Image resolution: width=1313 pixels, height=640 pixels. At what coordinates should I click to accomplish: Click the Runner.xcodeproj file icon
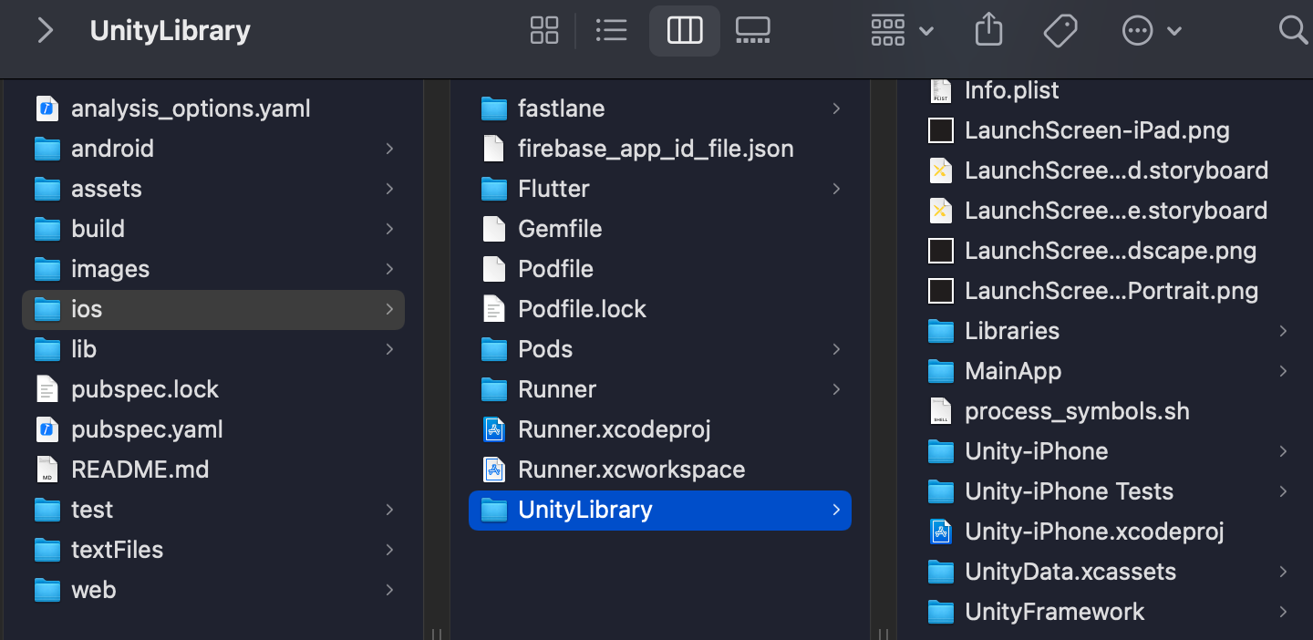494,429
